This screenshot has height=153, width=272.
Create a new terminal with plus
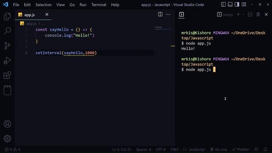point(238,14)
